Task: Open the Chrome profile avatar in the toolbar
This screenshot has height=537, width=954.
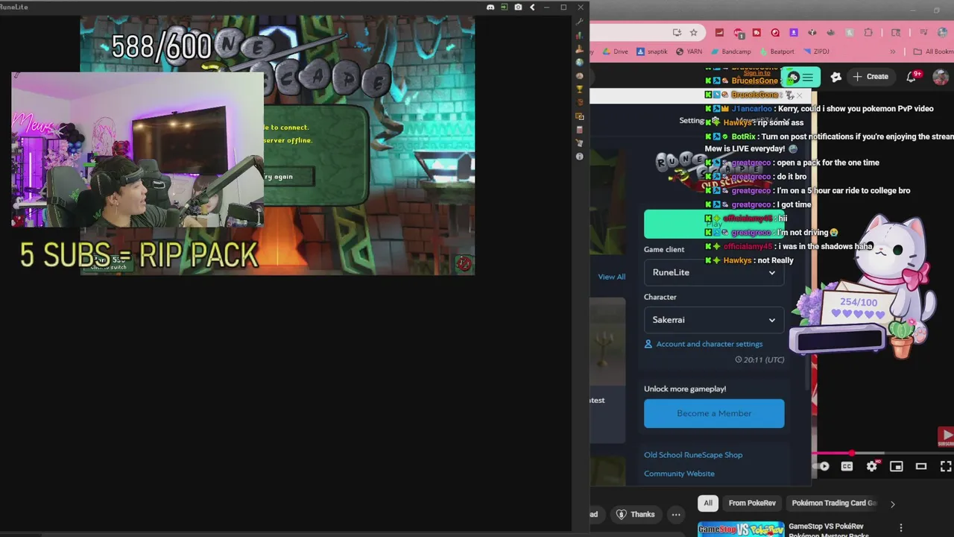Action: (x=943, y=33)
